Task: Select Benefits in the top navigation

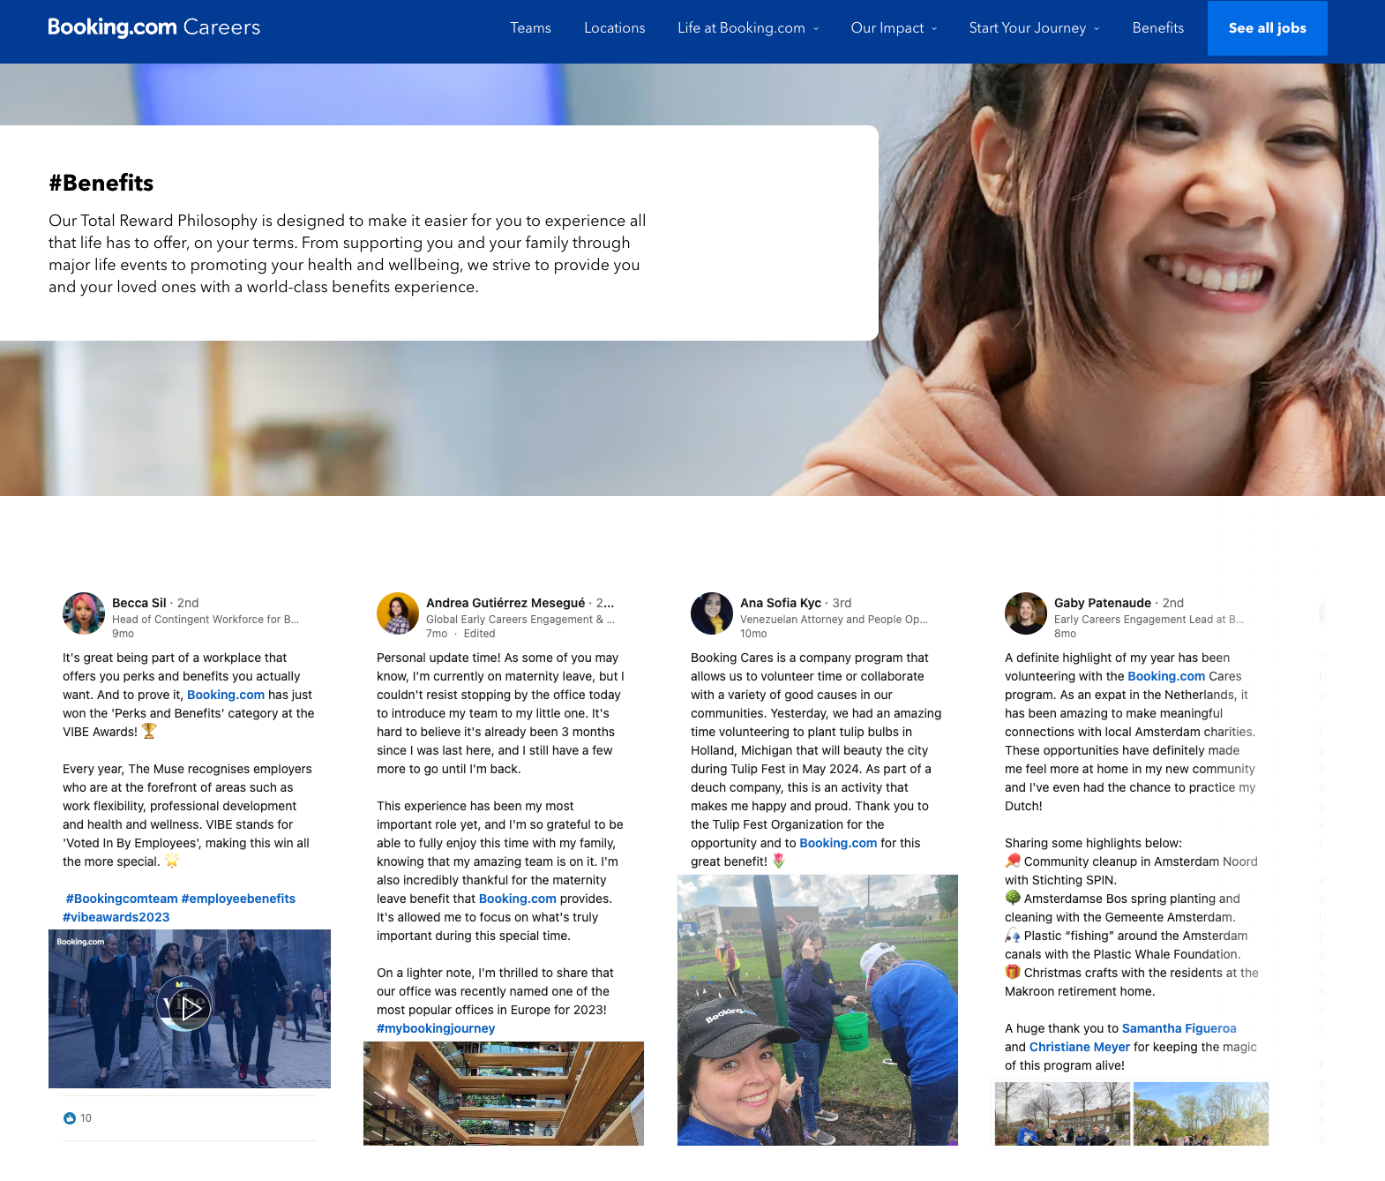Action: pyautogui.click(x=1157, y=28)
